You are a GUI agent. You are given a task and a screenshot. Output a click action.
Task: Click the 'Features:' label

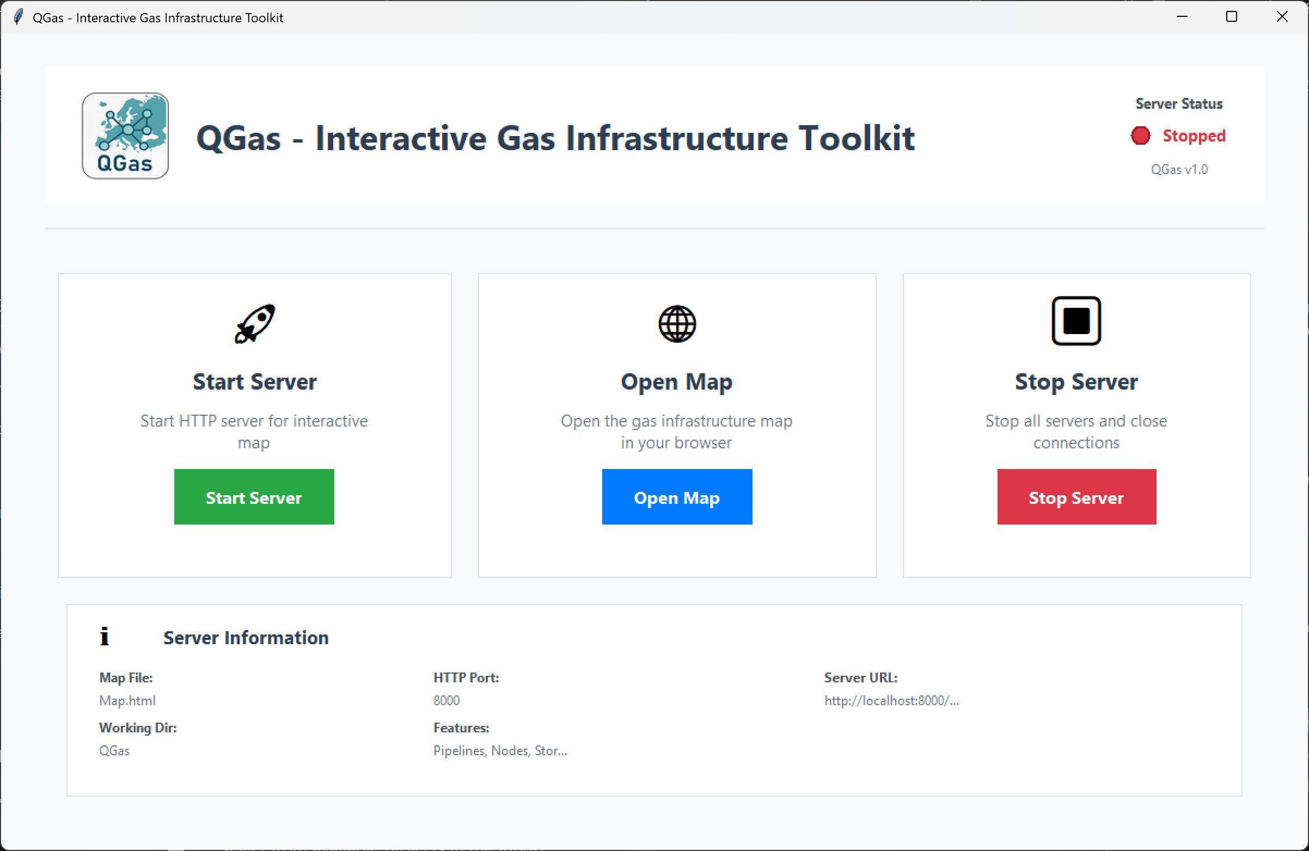461,728
